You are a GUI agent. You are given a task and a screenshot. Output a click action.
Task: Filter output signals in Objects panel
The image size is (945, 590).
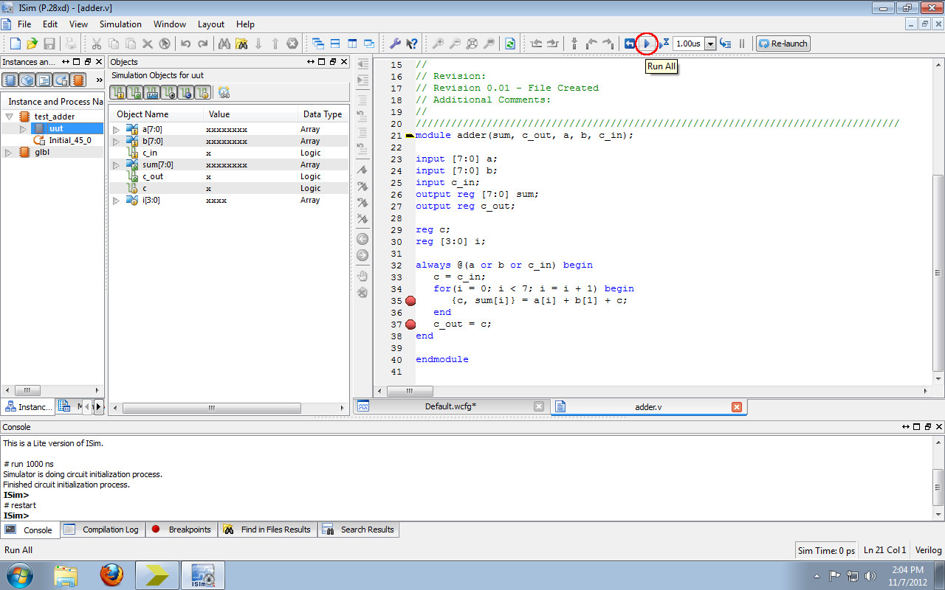point(134,92)
